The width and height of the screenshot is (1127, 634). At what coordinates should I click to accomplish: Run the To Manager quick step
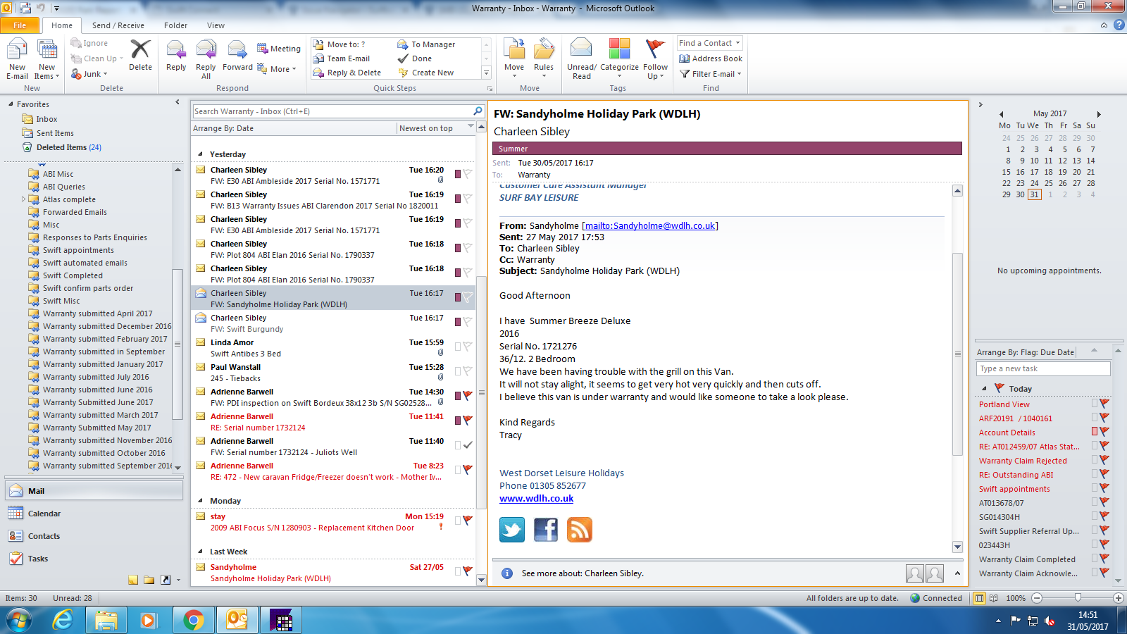tap(426, 44)
